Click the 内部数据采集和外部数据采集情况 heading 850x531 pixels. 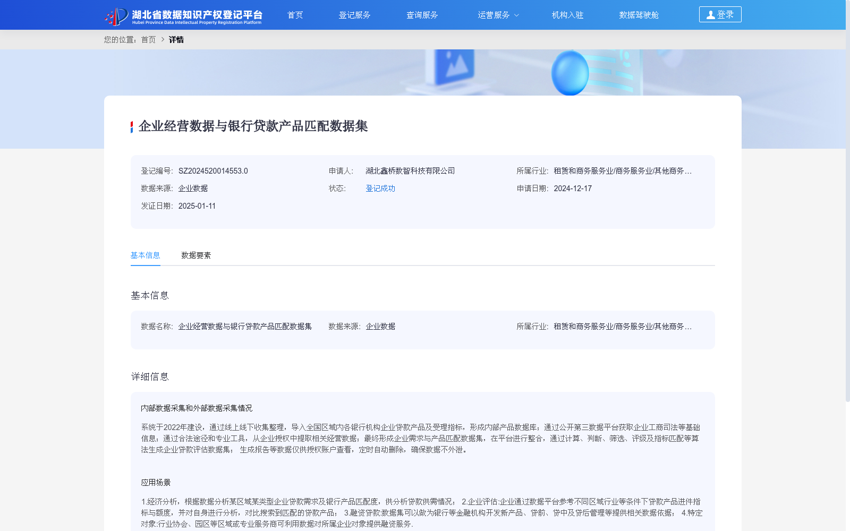[x=197, y=408]
